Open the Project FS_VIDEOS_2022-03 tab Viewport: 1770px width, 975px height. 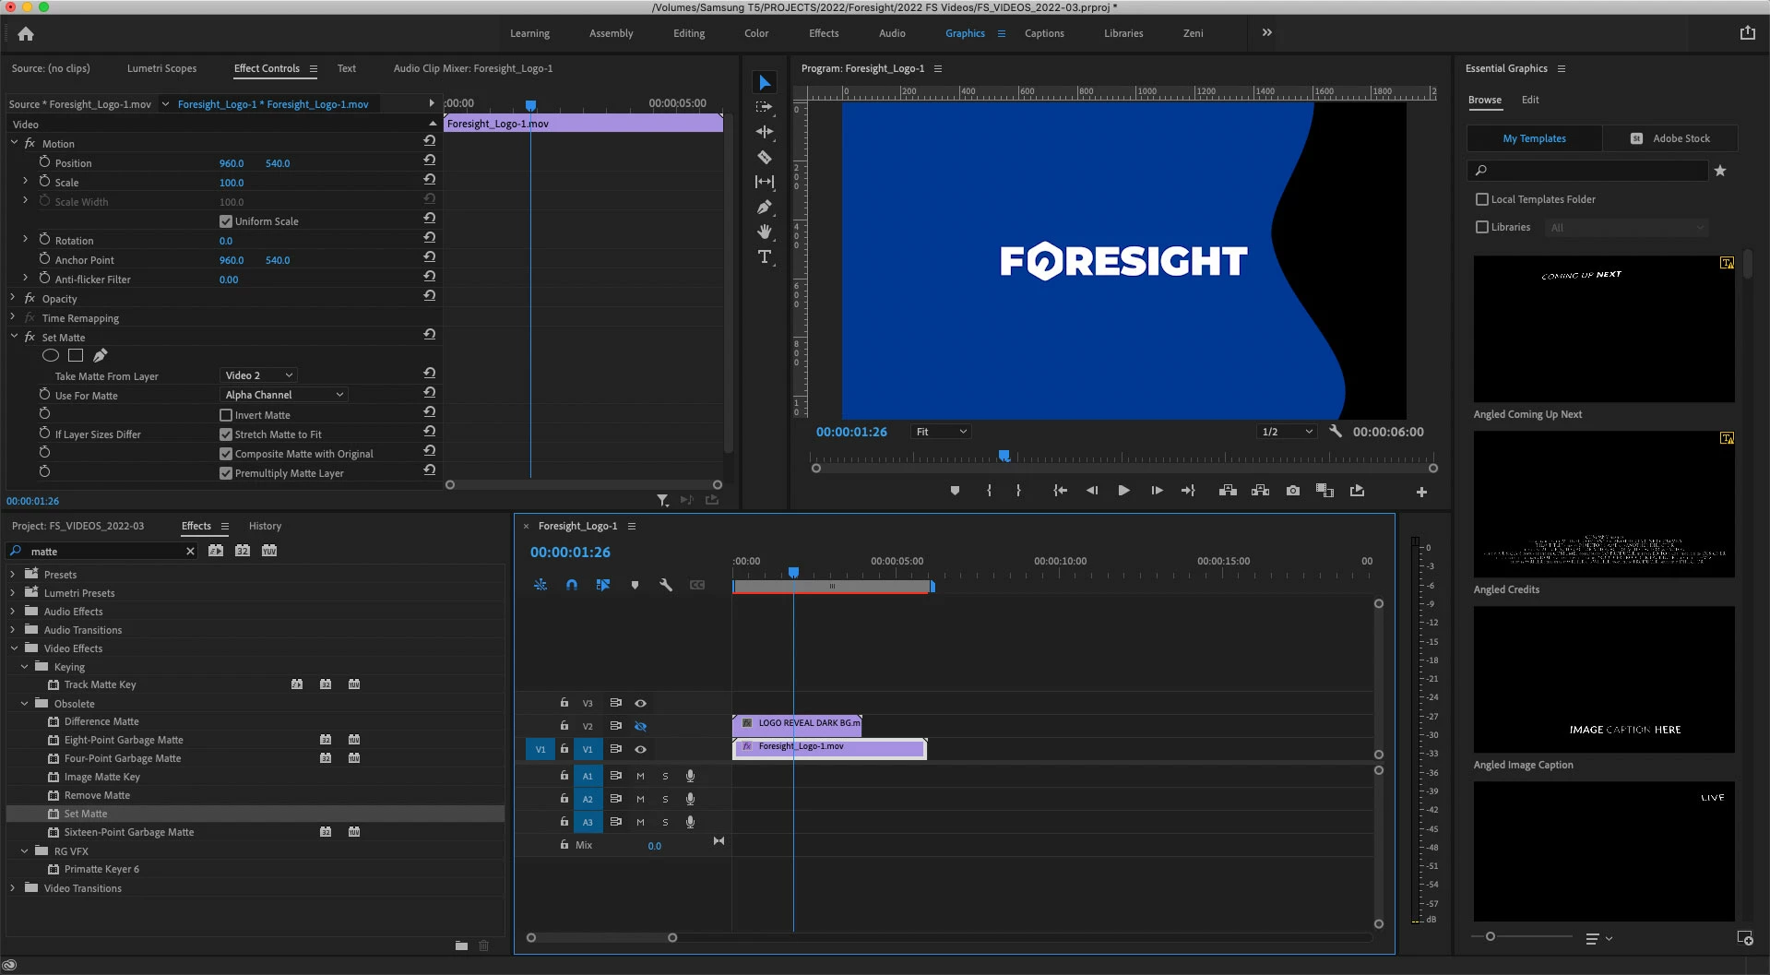77,526
